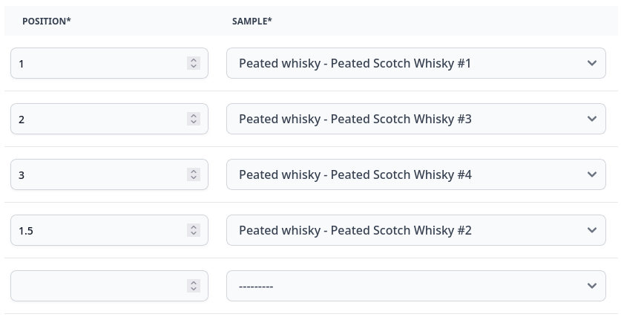Decrease position 1 using stepper down arrow
The height and width of the screenshot is (317, 621).
(194, 67)
